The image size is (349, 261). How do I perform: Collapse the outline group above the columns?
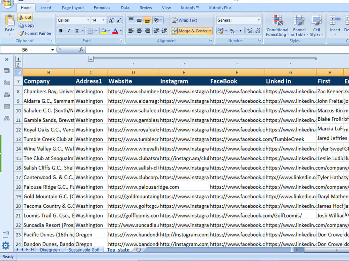90,58
